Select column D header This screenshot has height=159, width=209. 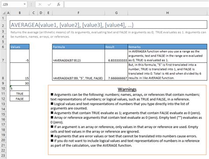click(x=41, y=13)
